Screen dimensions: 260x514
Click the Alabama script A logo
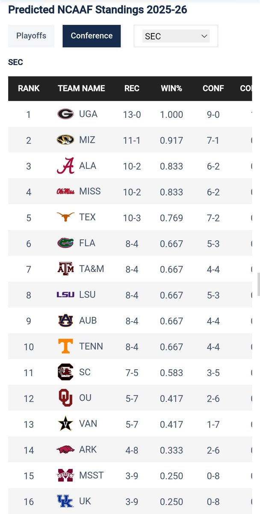coord(65,166)
